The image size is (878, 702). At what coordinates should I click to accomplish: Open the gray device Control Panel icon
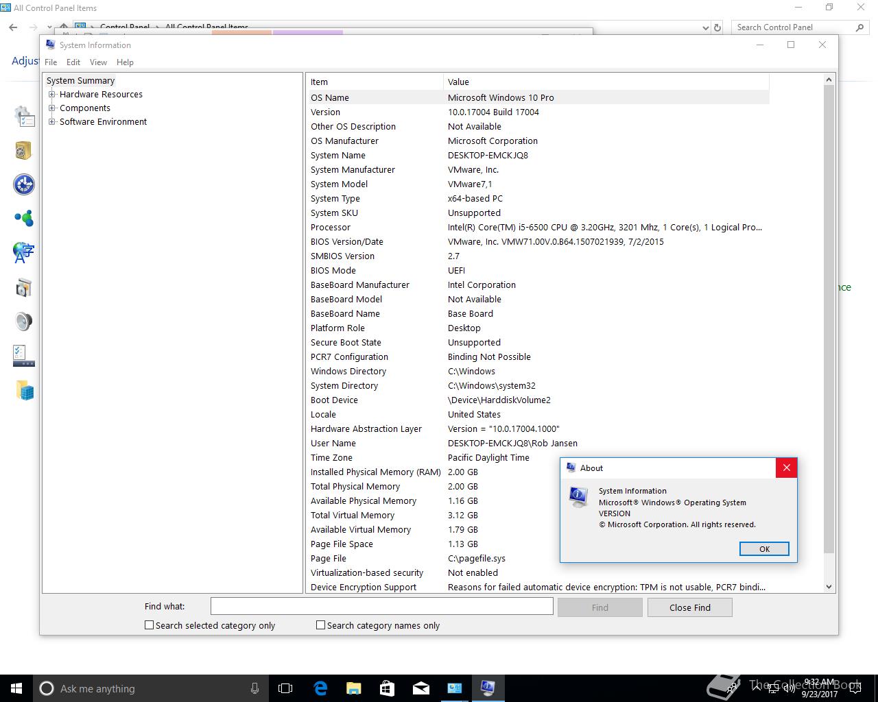pyautogui.click(x=24, y=287)
